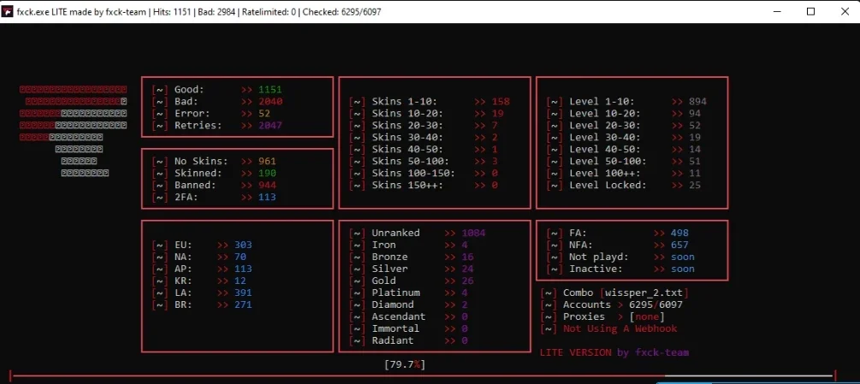Click the 'NA:' region label
The height and width of the screenshot is (384, 860).
point(183,257)
